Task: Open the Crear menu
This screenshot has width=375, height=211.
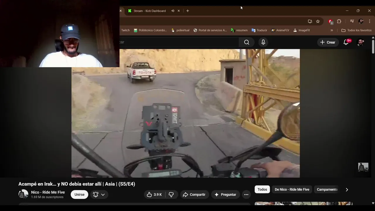Action: pos(328,42)
